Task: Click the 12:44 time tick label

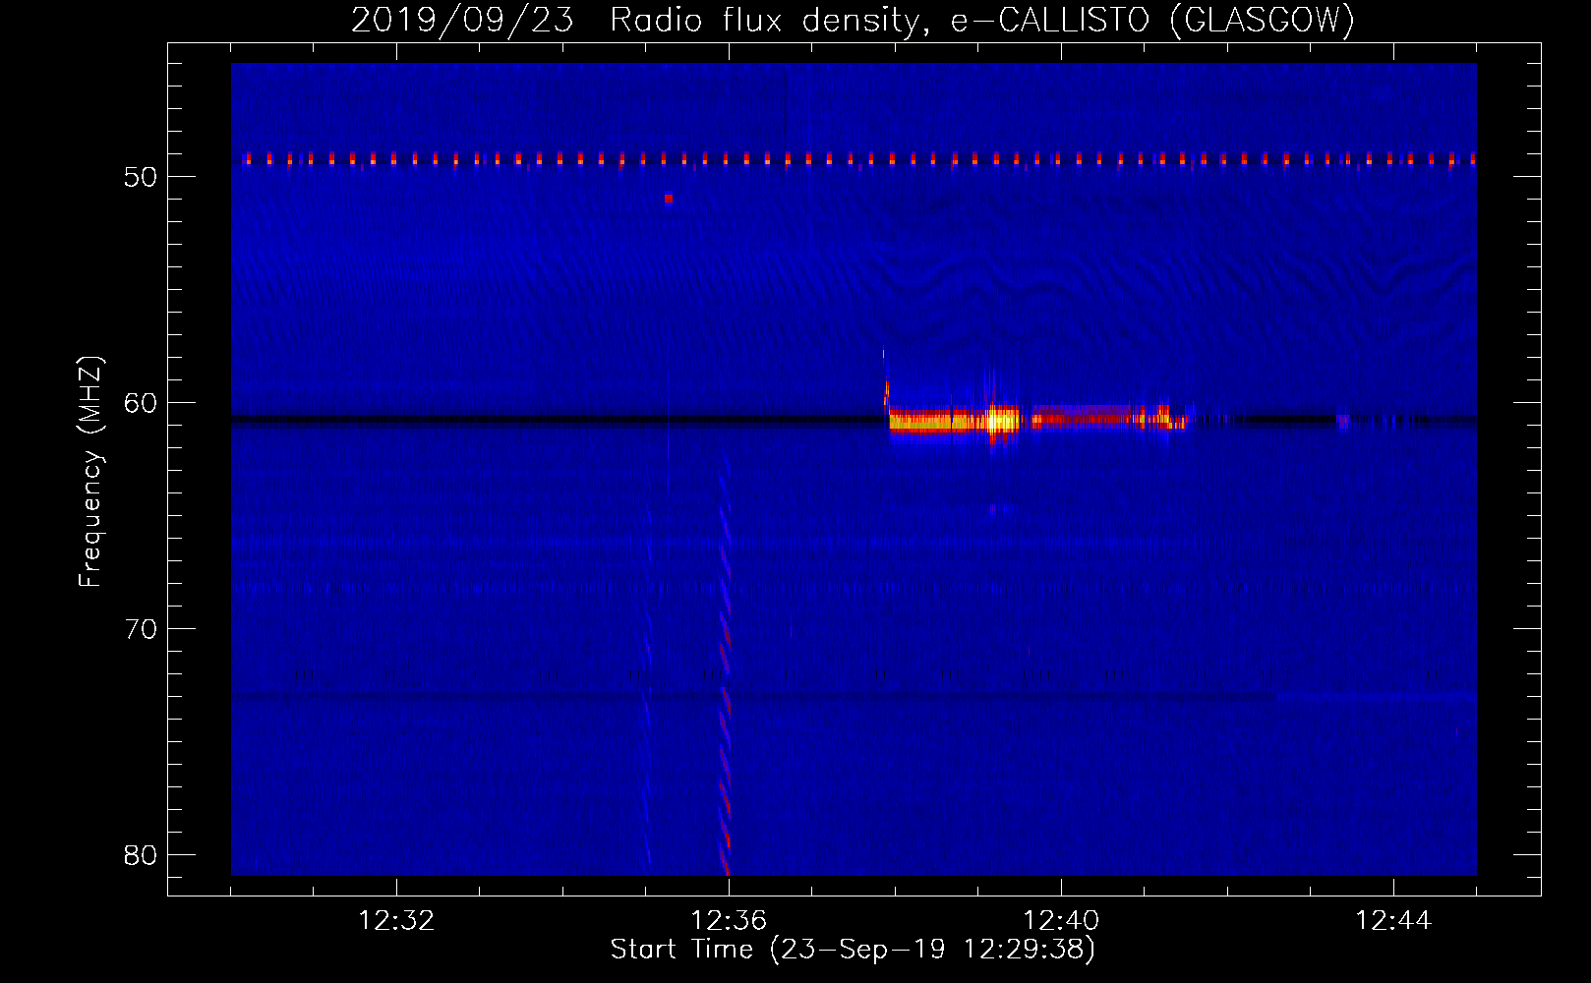Action: click(1393, 921)
